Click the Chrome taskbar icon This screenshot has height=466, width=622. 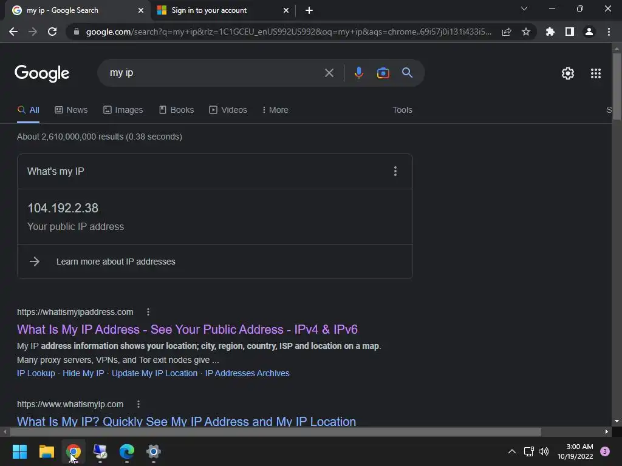tap(73, 451)
